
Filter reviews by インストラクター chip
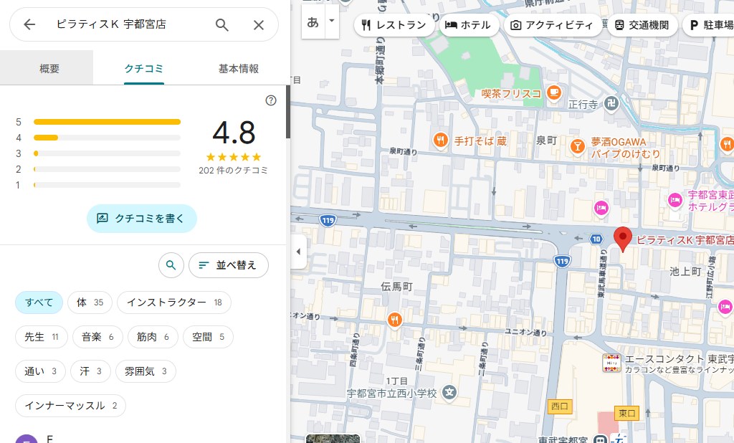click(x=174, y=303)
